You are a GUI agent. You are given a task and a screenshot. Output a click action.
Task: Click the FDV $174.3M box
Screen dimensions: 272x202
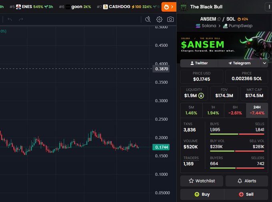224,93
